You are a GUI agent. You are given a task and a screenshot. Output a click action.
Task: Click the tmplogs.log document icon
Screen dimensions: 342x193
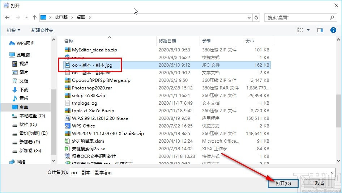click(x=67, y=103)
